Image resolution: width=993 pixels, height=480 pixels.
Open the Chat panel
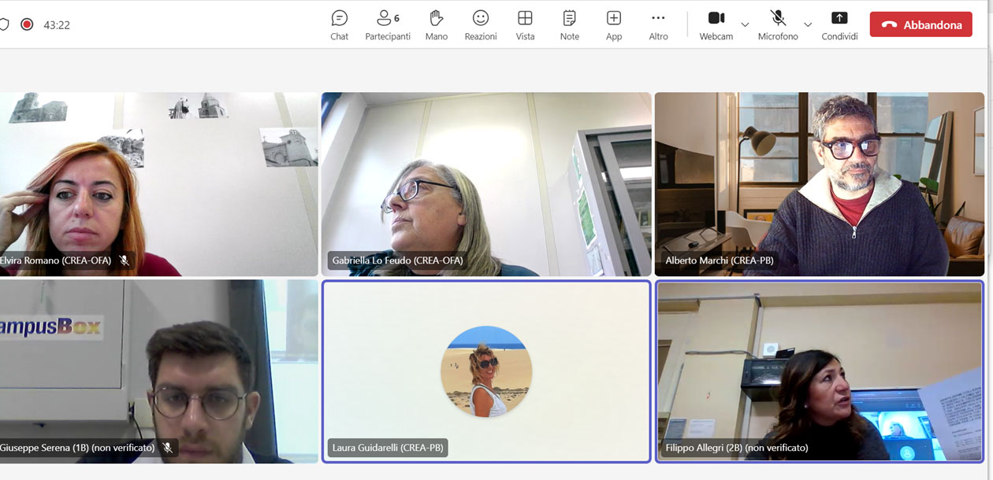pyautogui.click(x=339, y=25)
